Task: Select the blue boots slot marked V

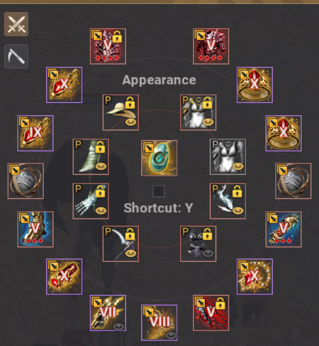Action: pyautogui.click(x=35, y=229)
